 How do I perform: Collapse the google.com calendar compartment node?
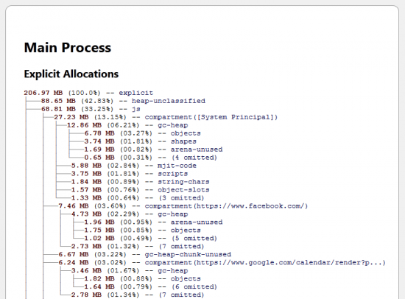(222, 262)
